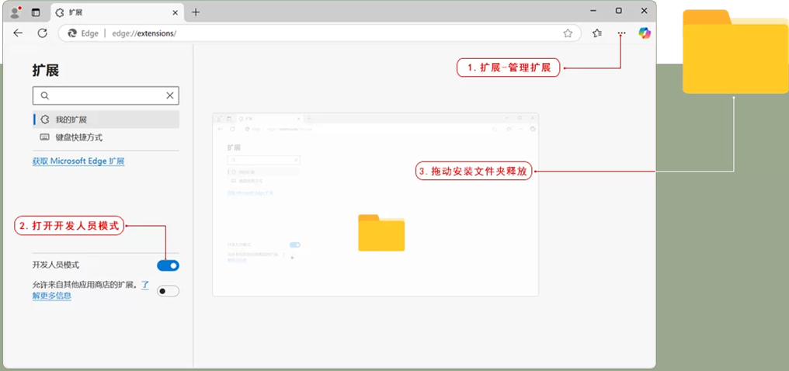
Task: Open the favorites list icon
Action: (597, 33)
